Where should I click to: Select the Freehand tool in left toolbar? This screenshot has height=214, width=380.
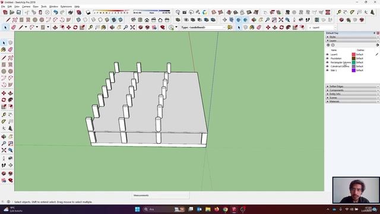click(x=10, y=58)
